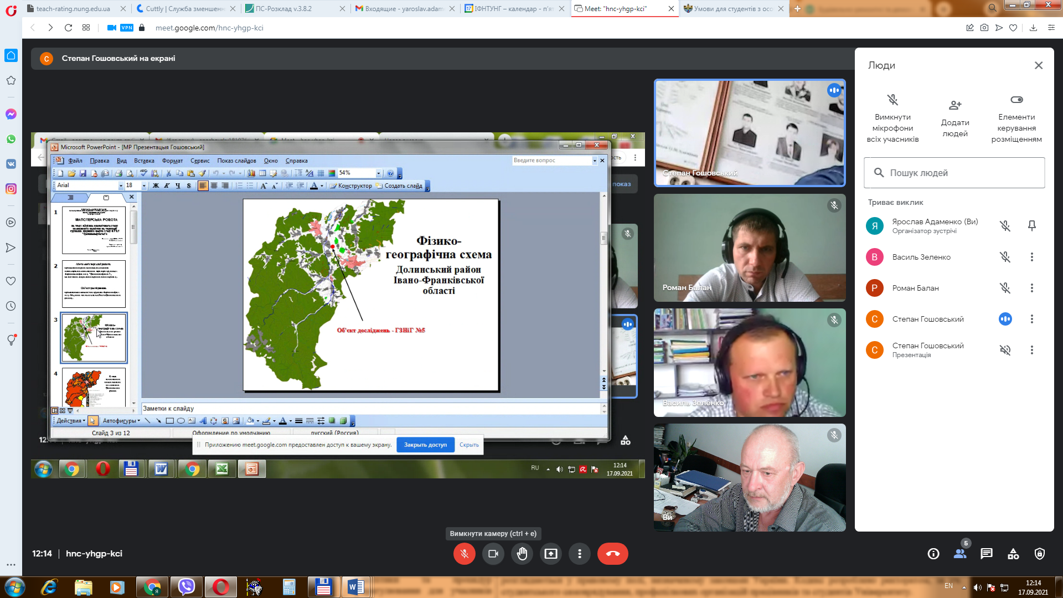Click Создать слайд button
The height and width of the screenshot is (598, 1063).
399,185
